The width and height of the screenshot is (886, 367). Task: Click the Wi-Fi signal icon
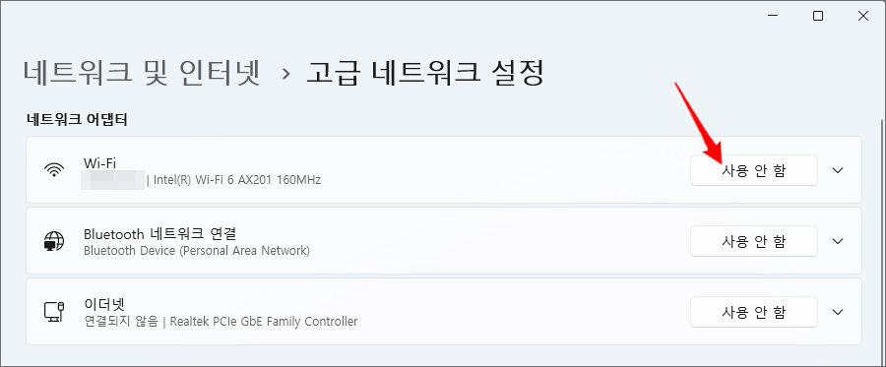pyautogui.click(x=54, y=170)
